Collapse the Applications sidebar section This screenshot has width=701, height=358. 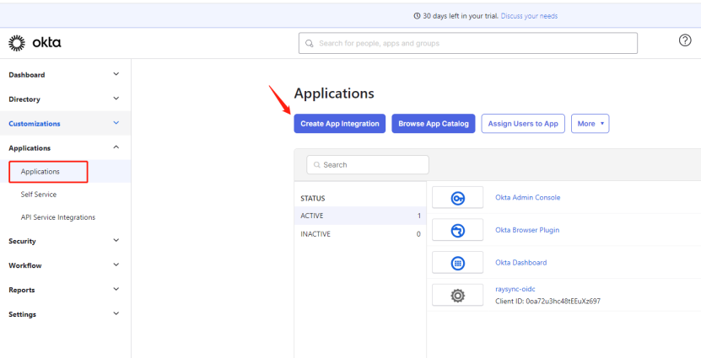click(x=116, y=148)
